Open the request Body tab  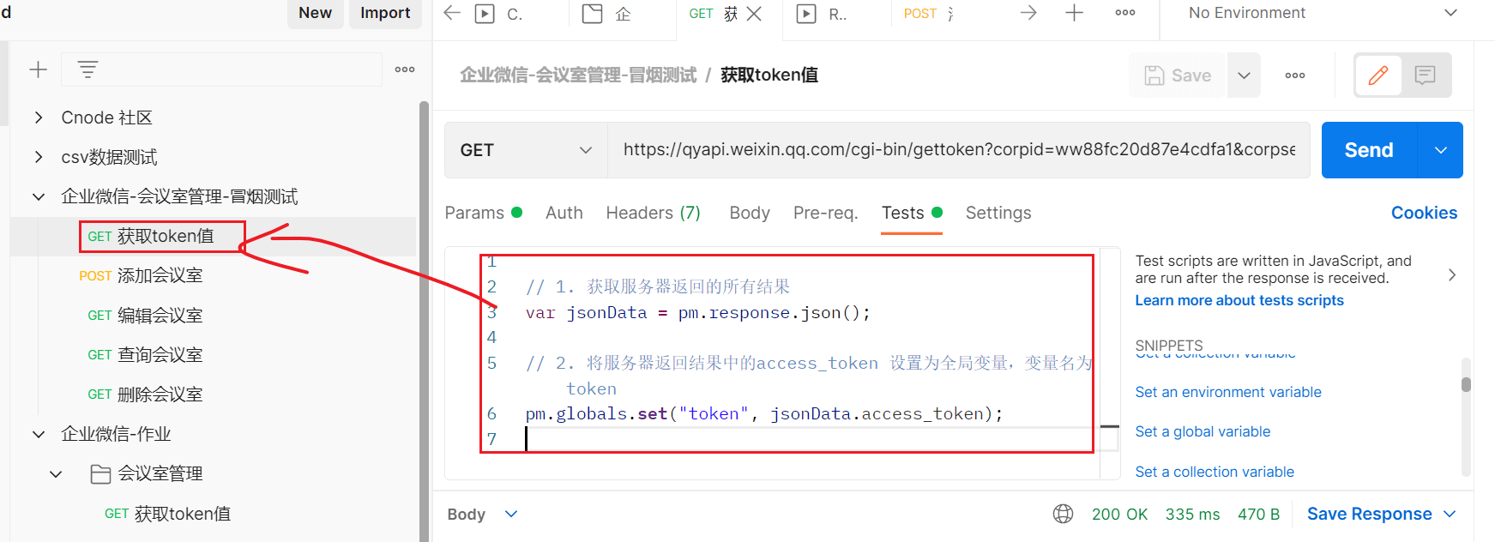750,213
